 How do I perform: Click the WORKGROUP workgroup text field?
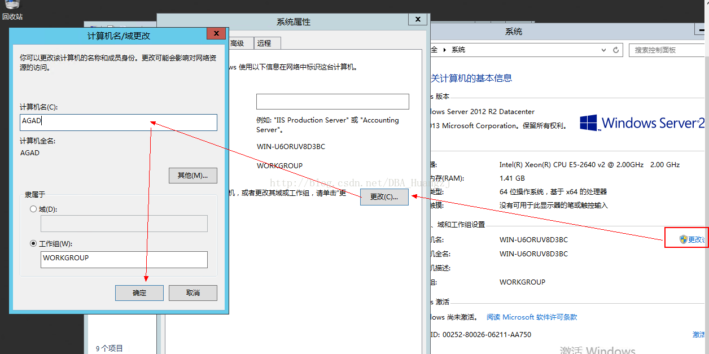(124, 260)
